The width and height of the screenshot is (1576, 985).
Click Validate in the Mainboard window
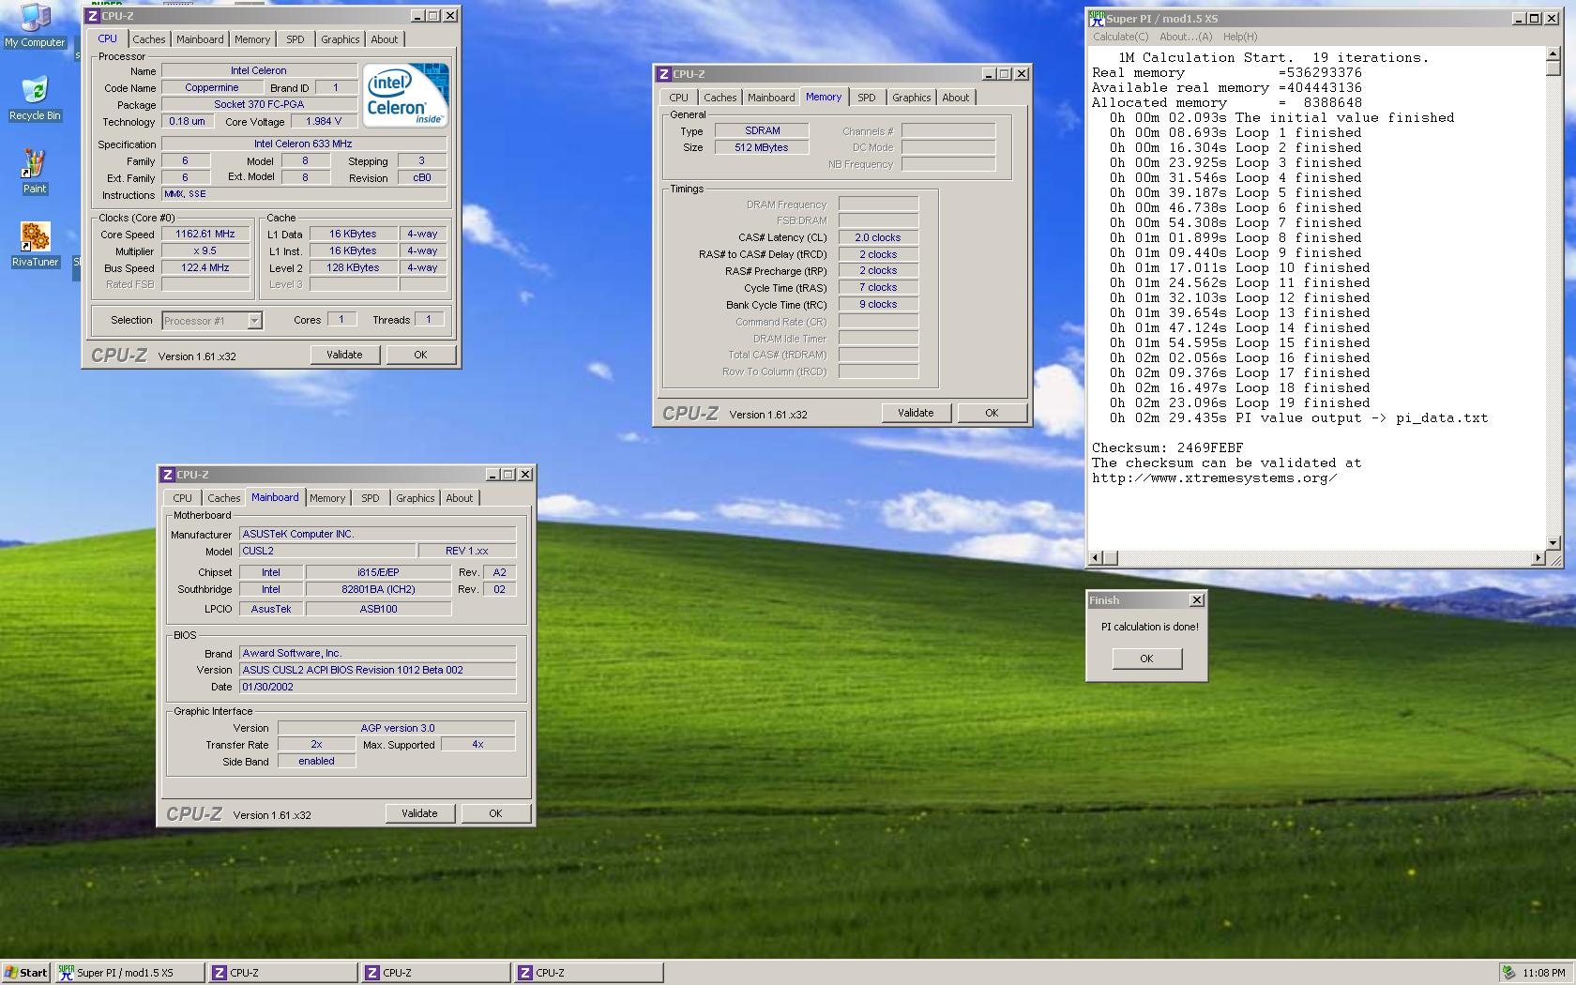click(419, 813)
